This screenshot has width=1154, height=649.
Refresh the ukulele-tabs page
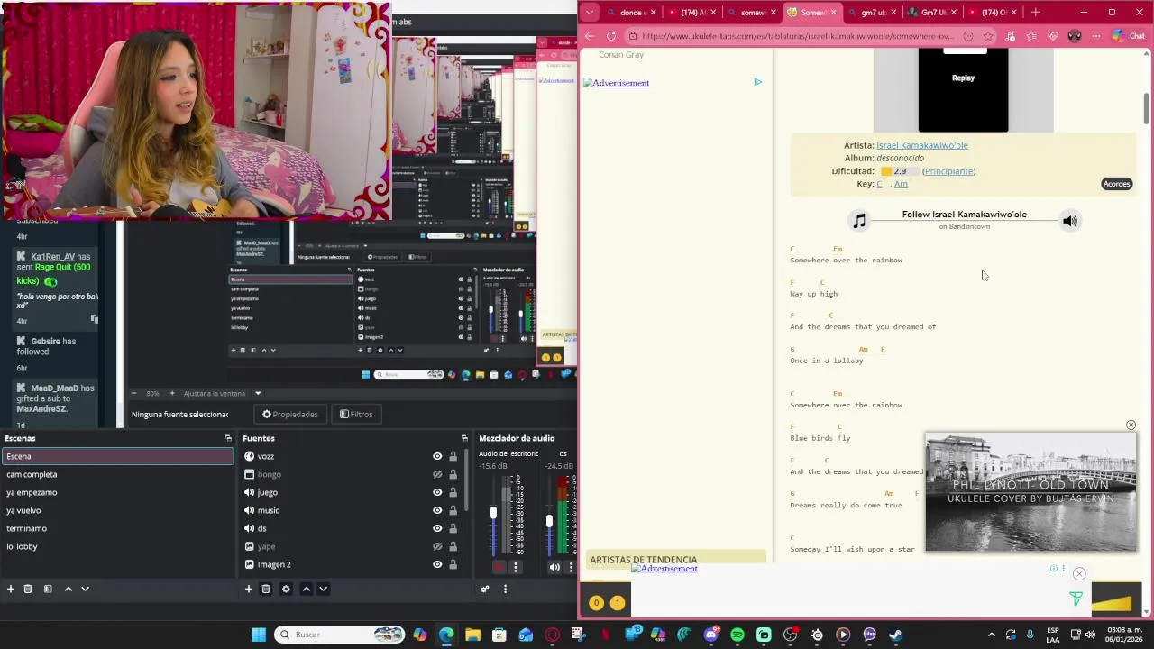click(x=611, y=36)
